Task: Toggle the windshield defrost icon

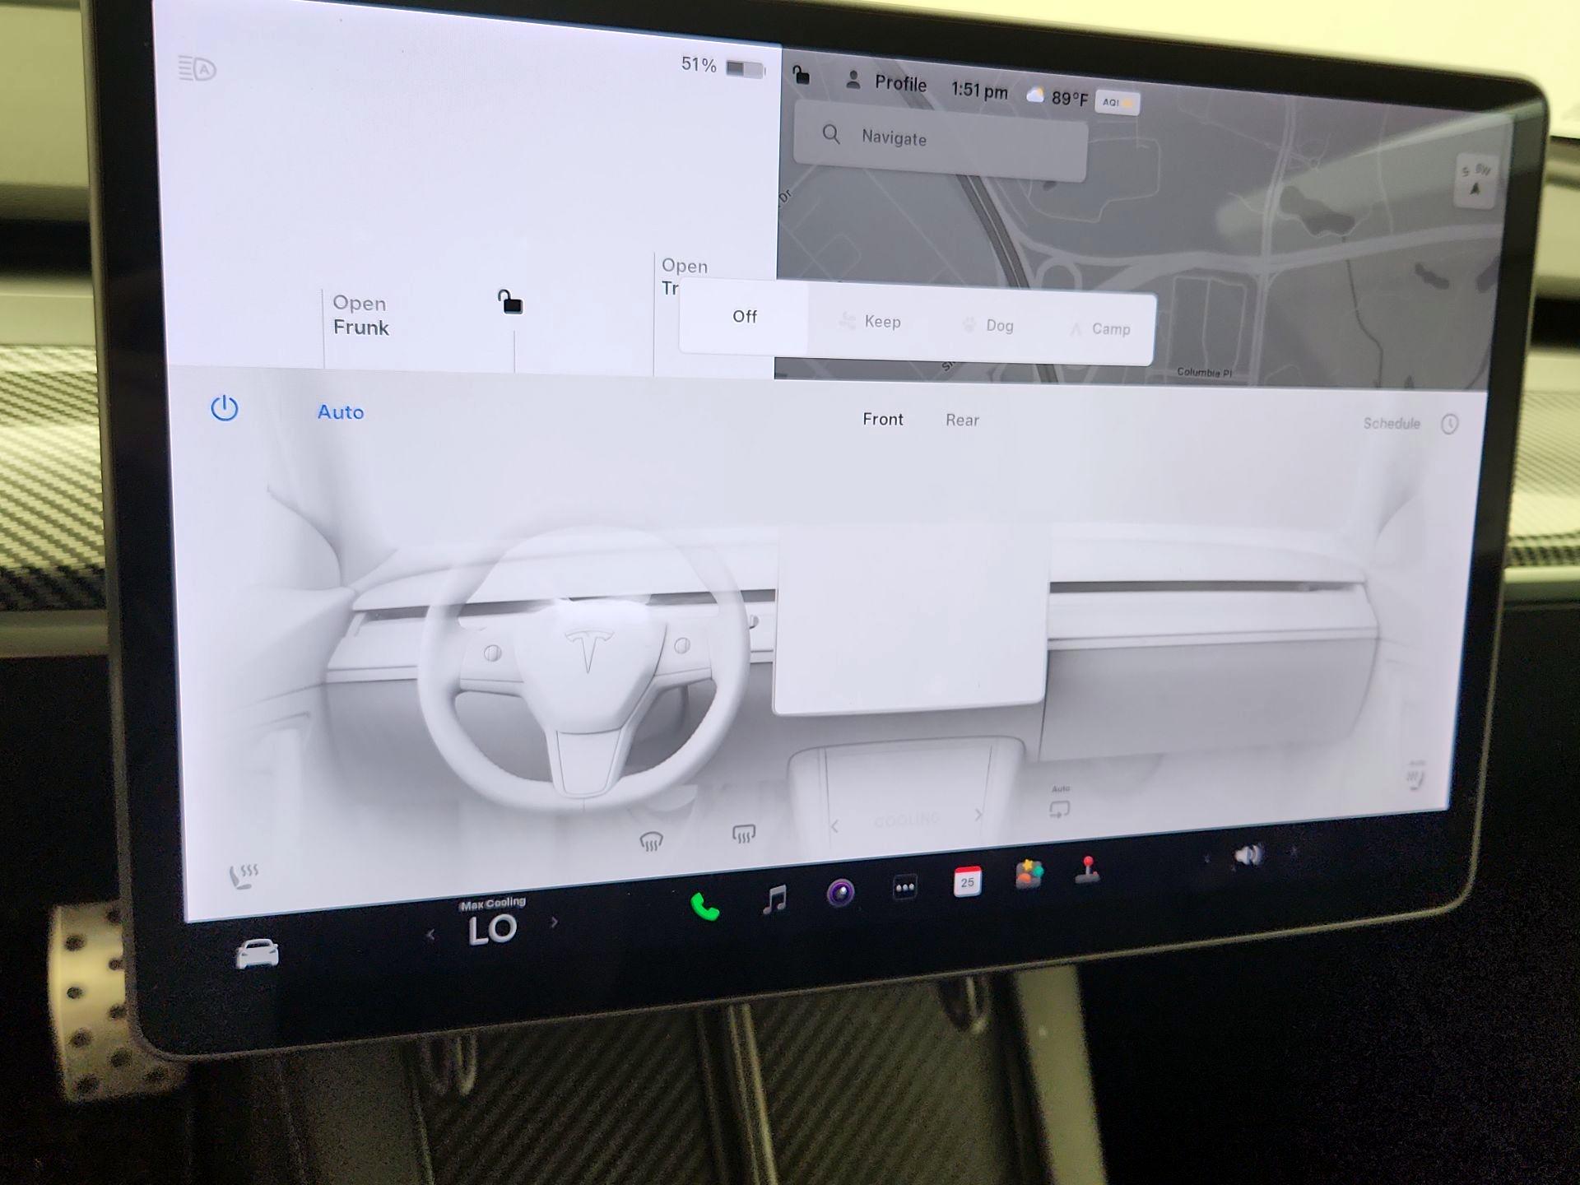Action: [651, 841]
